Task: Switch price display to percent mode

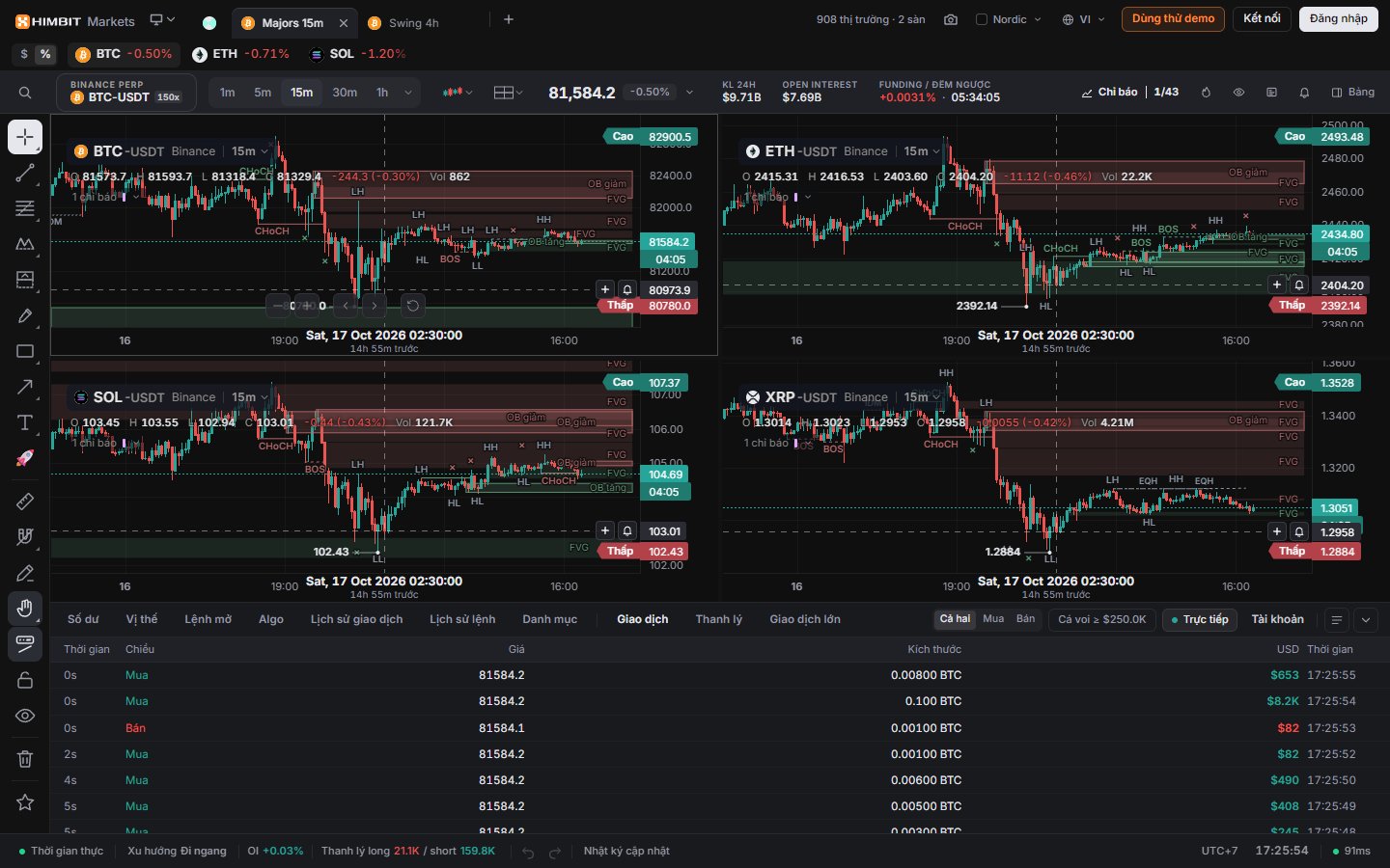Action: coord(45,54)
